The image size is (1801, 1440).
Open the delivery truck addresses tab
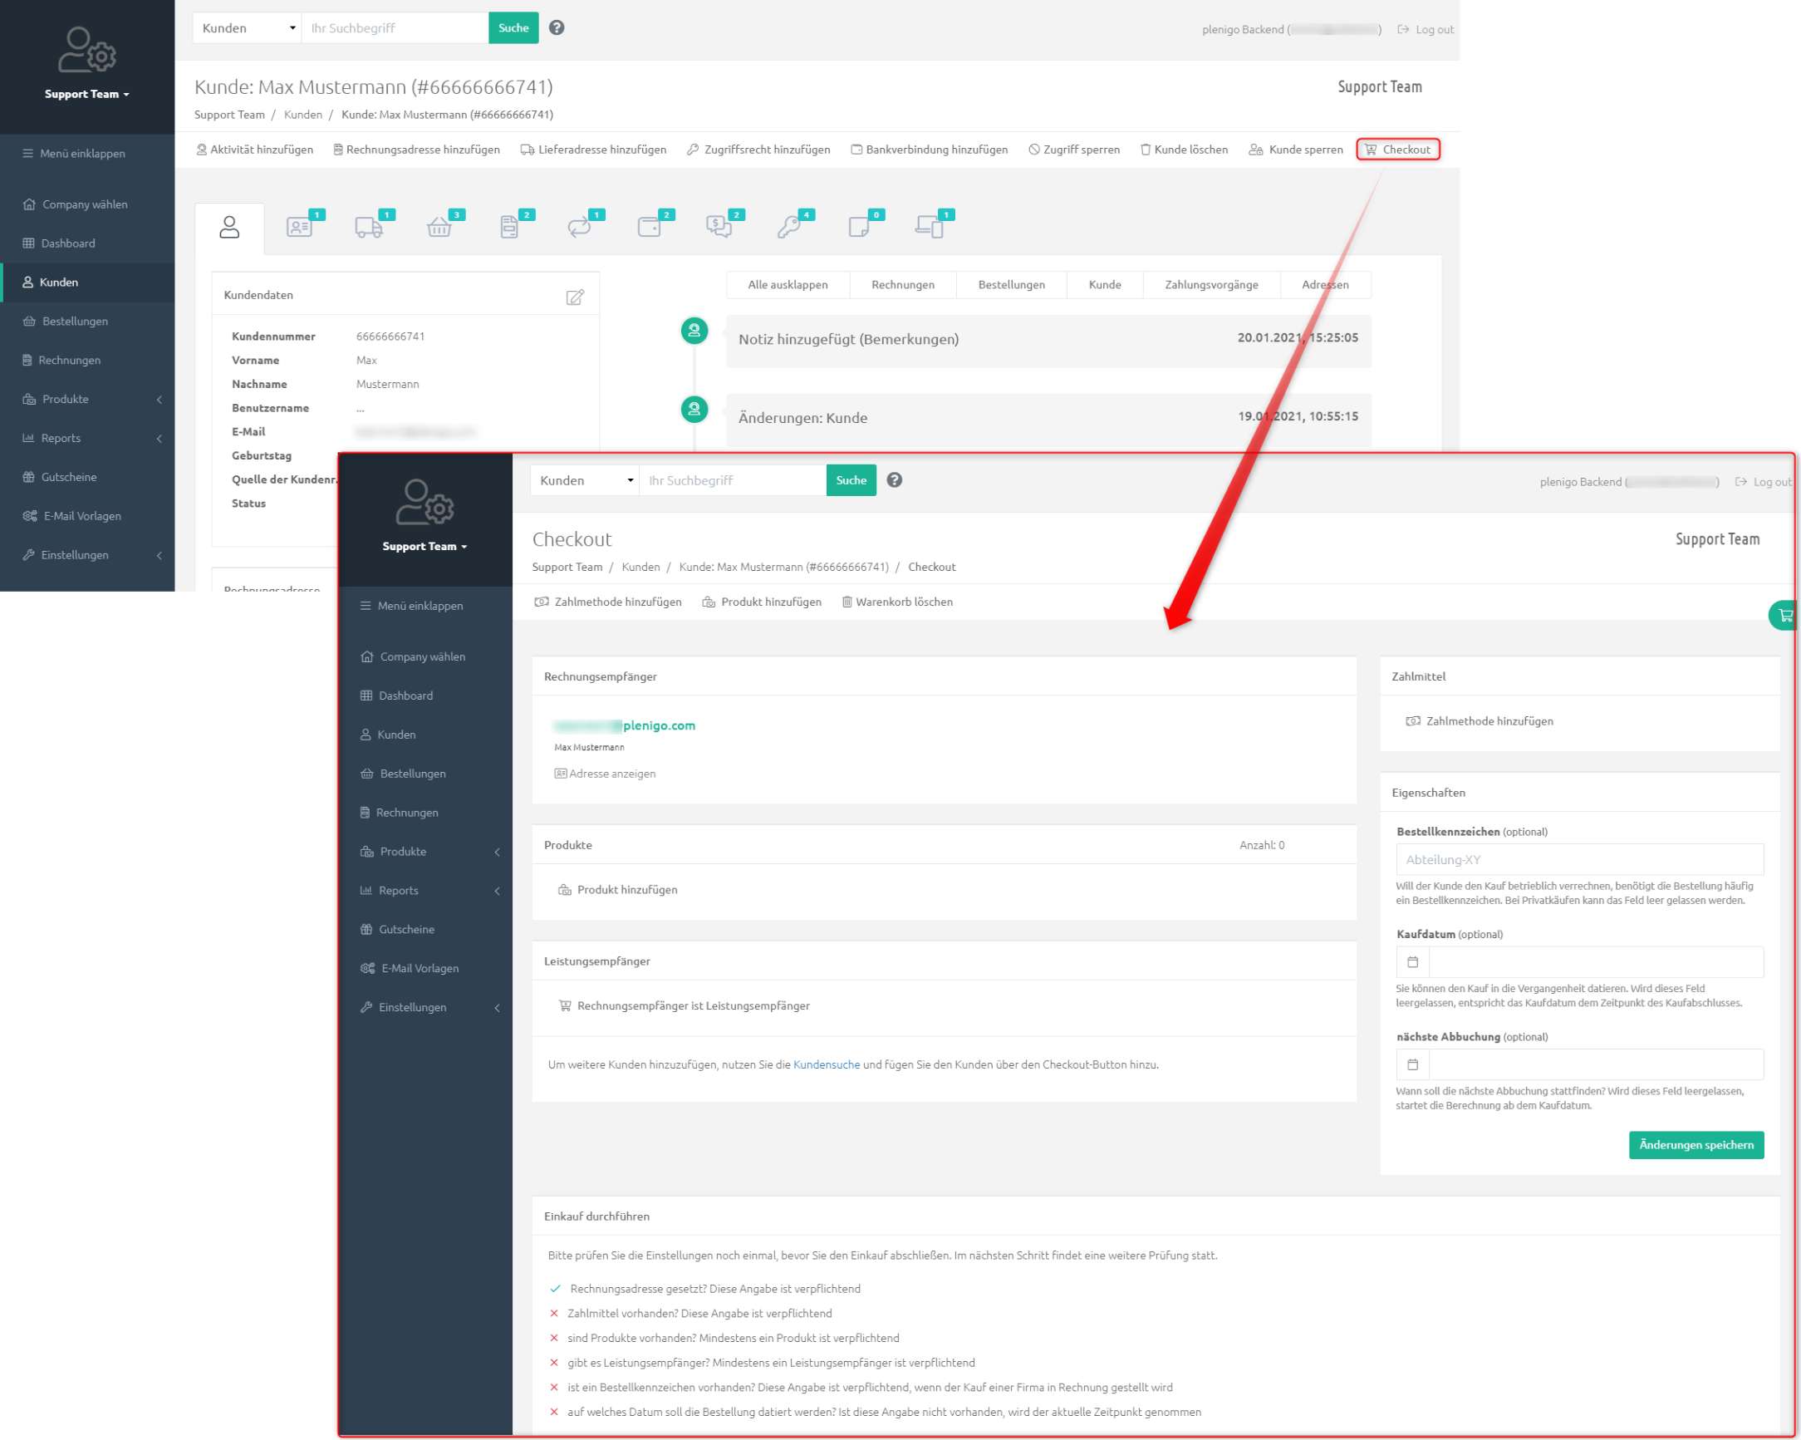tap(368, 227)
